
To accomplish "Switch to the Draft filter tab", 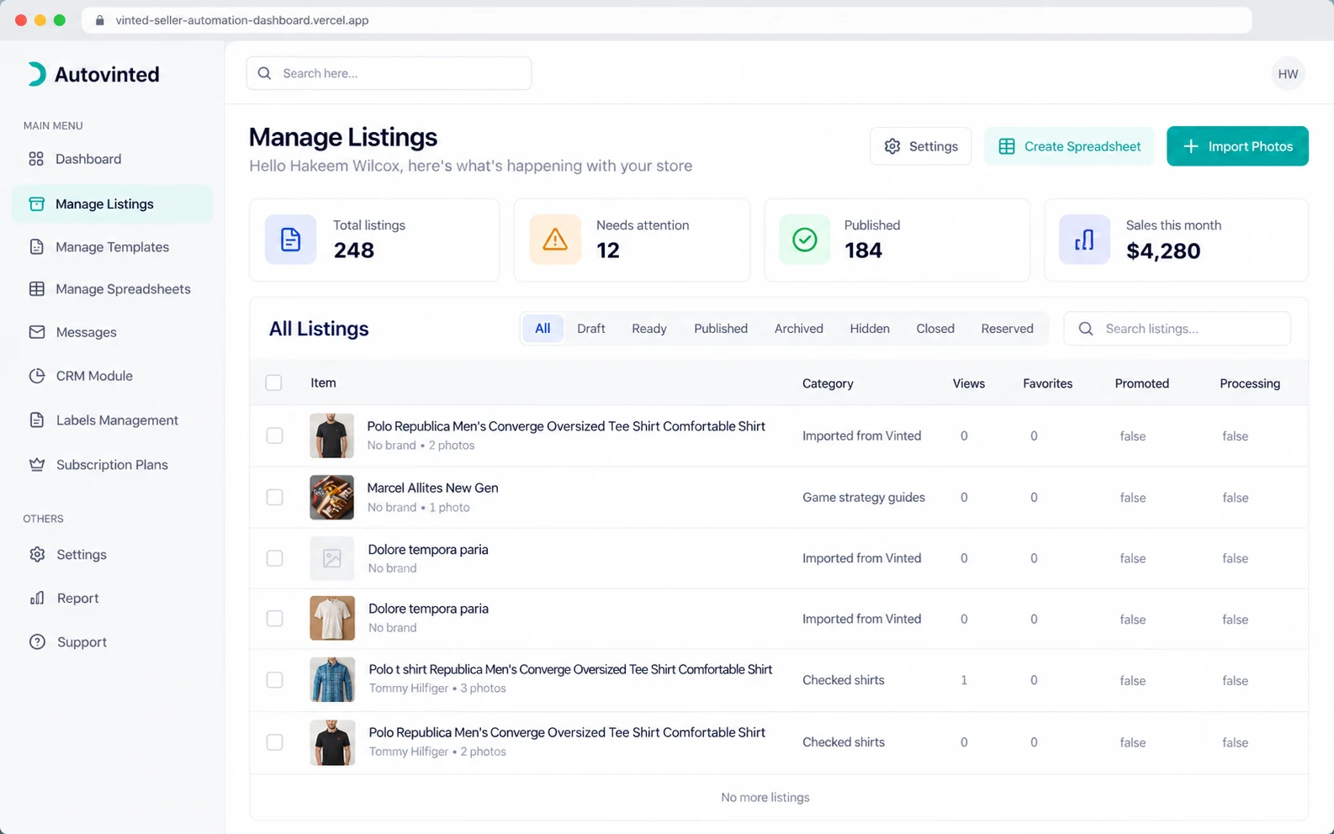I will (x=590, y=329).
